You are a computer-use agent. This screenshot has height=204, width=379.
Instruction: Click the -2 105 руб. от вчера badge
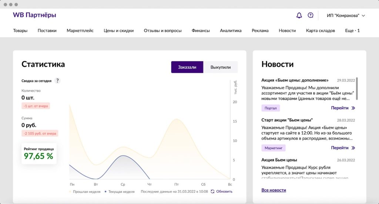point(40,133)
